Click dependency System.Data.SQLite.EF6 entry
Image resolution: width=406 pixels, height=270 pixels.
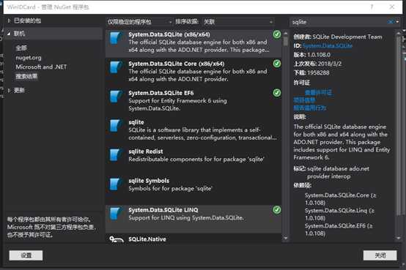(x=339, y=230)
